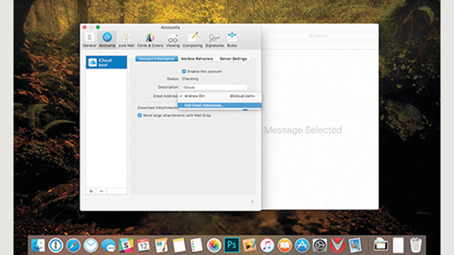The image size is (454, 255).
Task: Open the General preferences pane
Action: pos(89,39)
